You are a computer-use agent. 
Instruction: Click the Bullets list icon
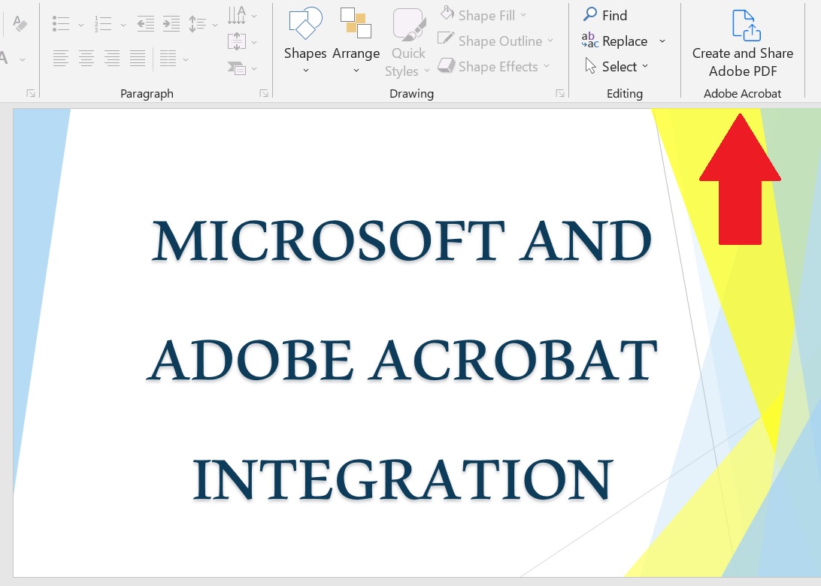click(x=61, y=23)
